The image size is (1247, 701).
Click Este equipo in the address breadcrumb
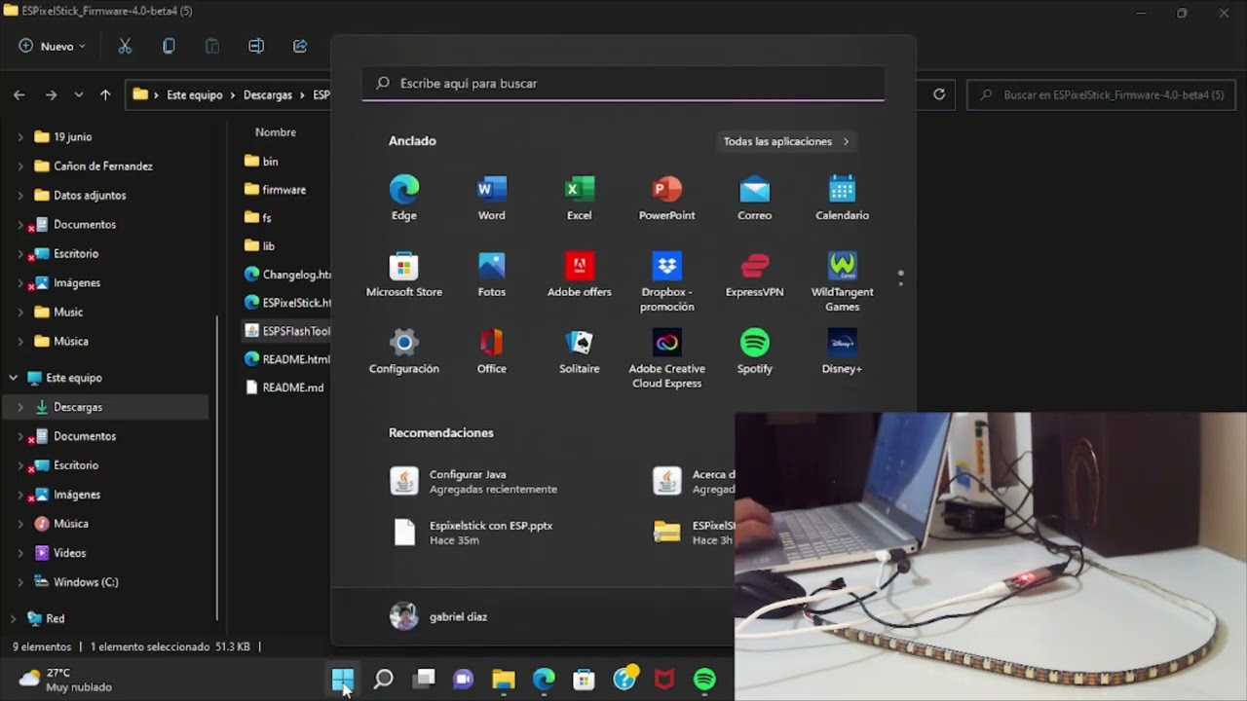click(195, 95)
